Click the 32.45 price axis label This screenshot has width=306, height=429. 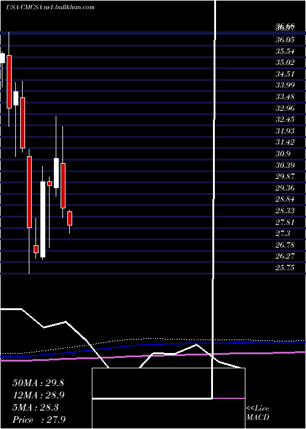pos(285,120)
